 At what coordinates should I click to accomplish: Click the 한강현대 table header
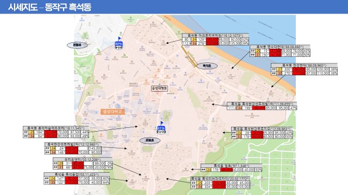point(304,65)
